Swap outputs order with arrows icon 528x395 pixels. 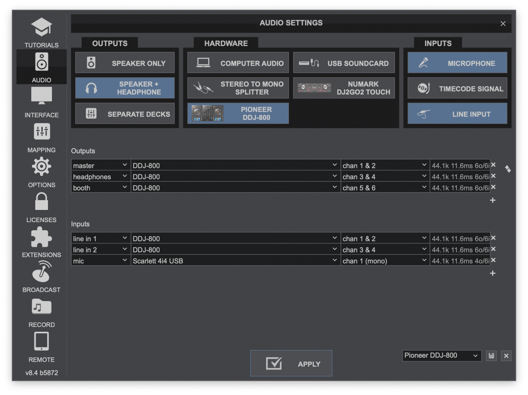click(x=507, y=169)
